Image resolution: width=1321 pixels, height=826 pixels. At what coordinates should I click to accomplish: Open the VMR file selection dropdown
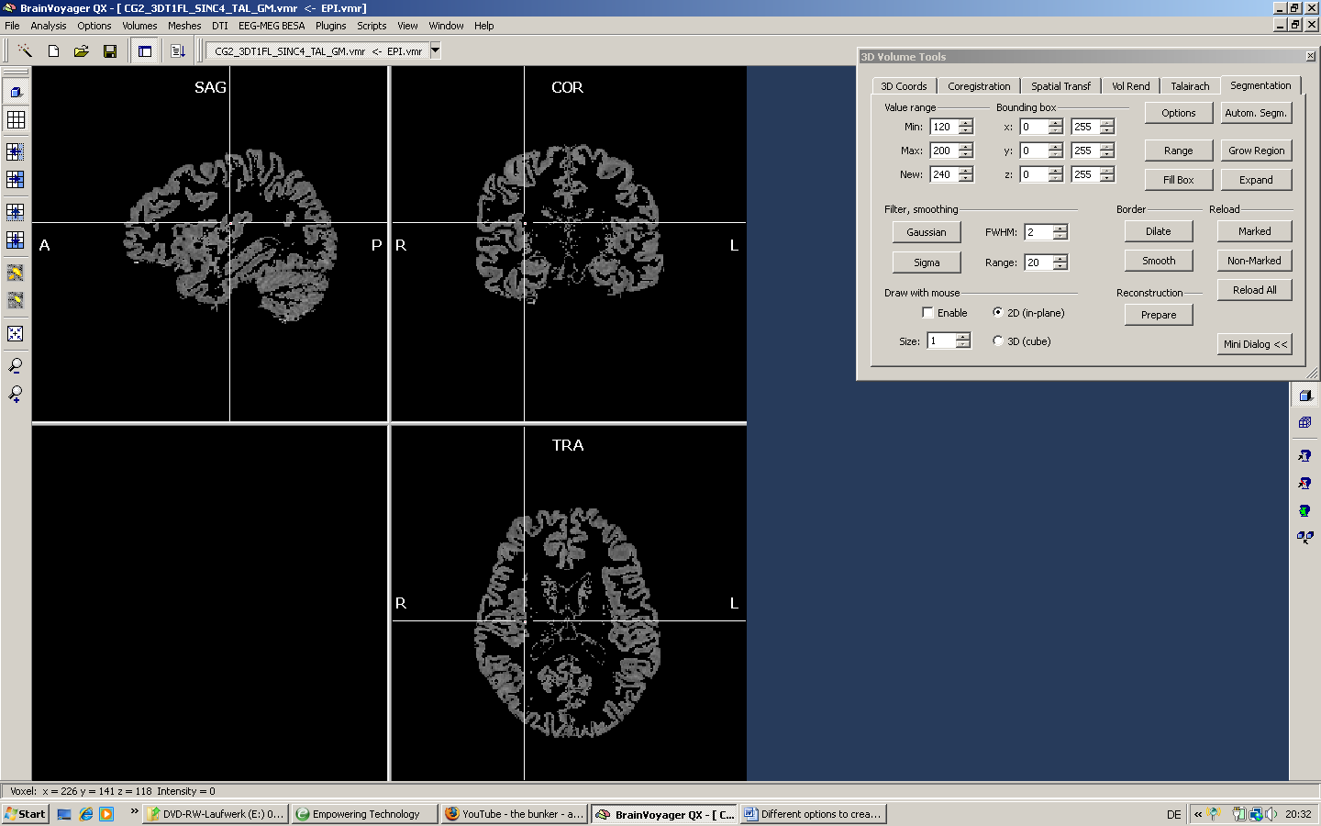click(x=436, y=51)
